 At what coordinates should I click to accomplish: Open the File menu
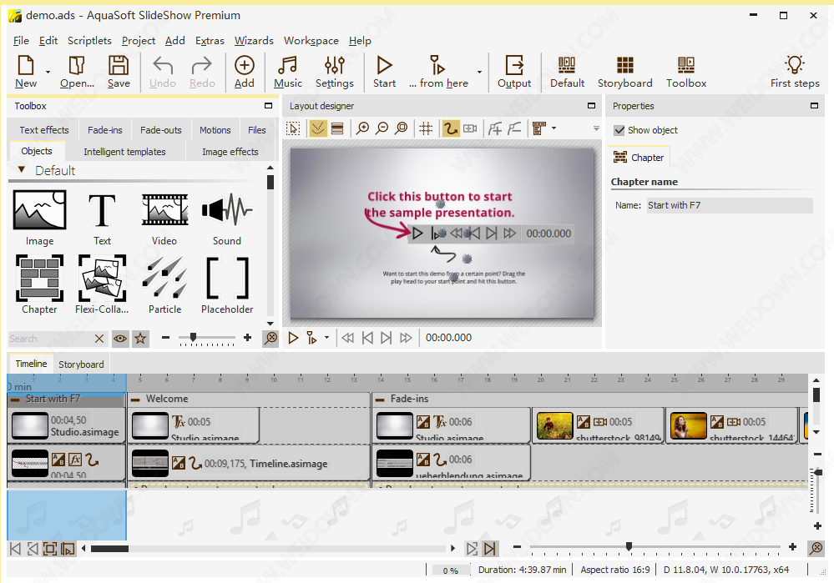[x=21, y=40]
